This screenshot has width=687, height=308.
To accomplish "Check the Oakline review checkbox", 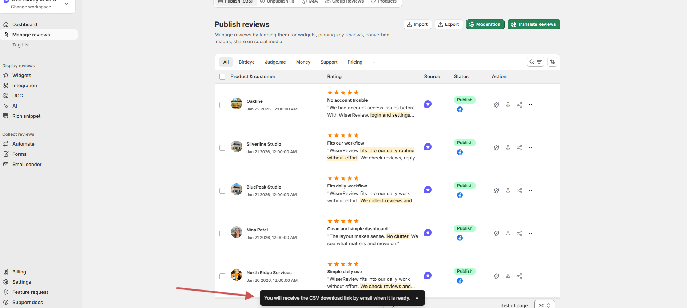I will click(222, 105).
